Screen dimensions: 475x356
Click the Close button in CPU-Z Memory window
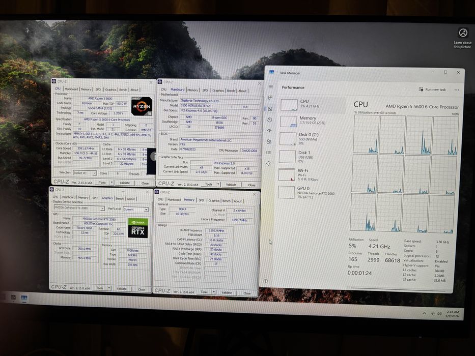click(x=247, y=293)
